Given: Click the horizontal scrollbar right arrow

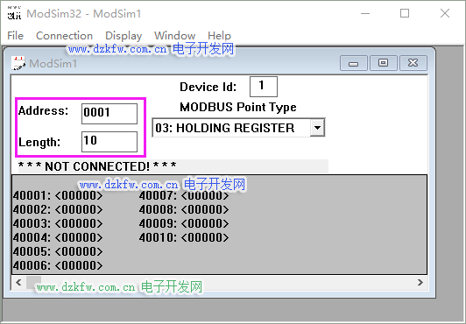Looking at the screenshot, I should click(x=420, y=282).
